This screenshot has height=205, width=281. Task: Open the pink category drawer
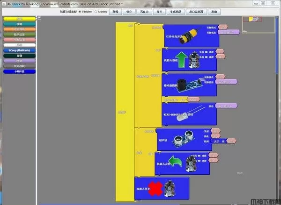[x=19, y=40]
